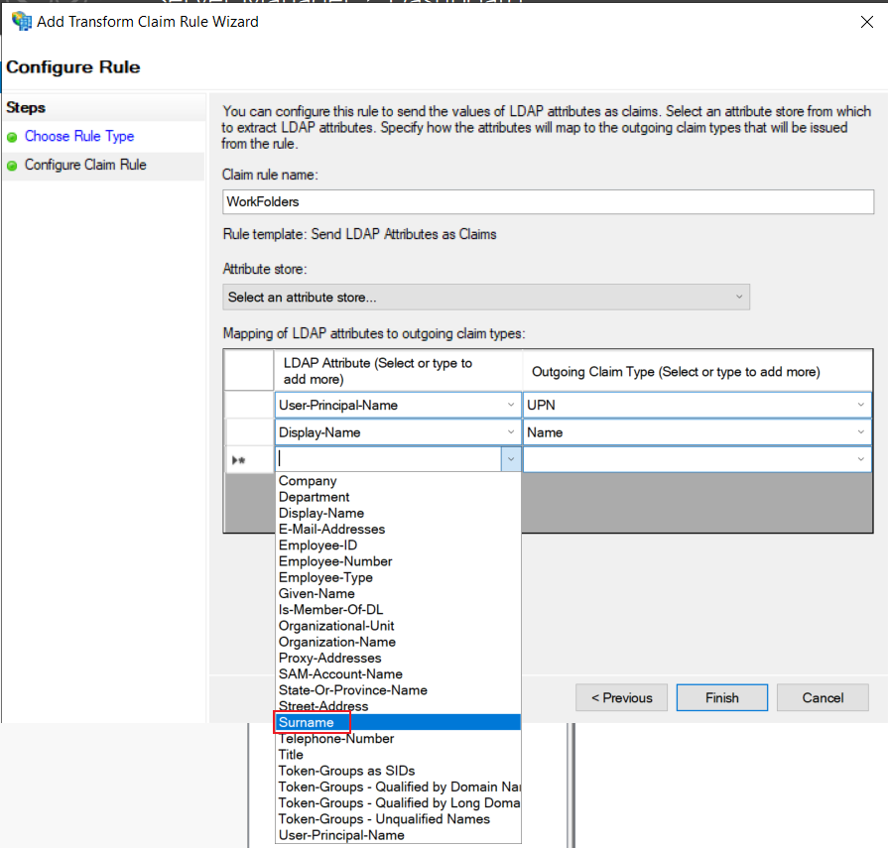
Task: Click the Claim rule name field
Action: click(549, 202)
